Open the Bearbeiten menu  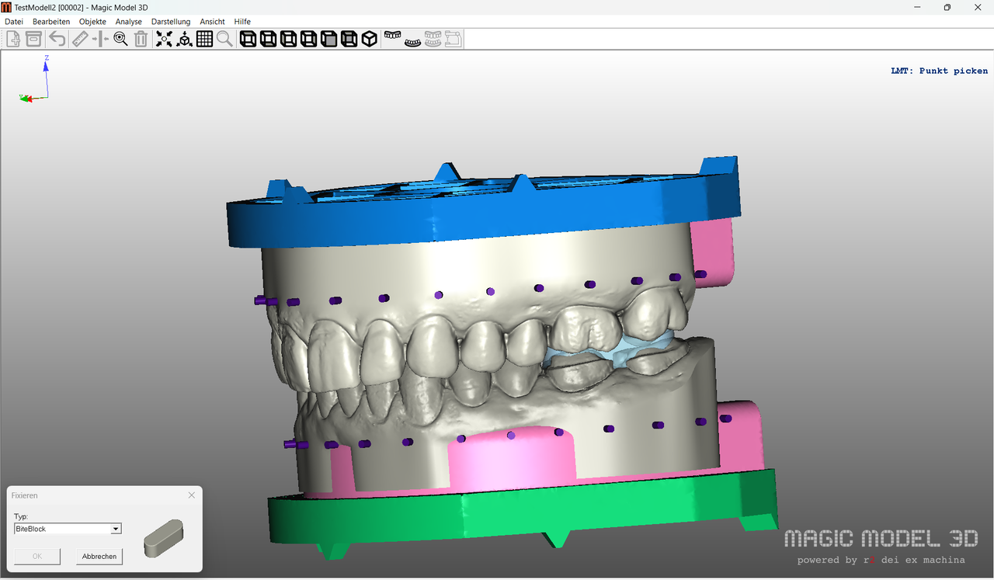[51, 22]
